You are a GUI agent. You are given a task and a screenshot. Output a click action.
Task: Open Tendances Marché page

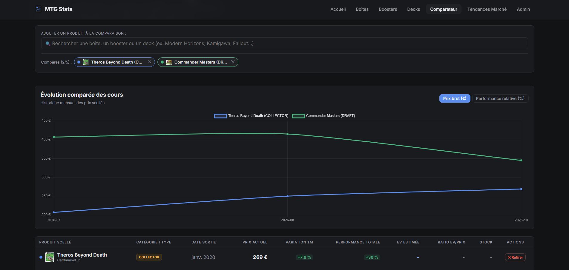(487, 9)
